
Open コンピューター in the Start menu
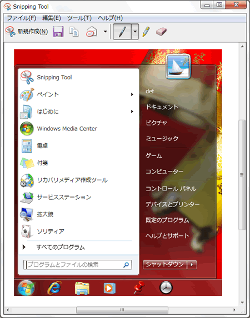click(x=164, y=171)
